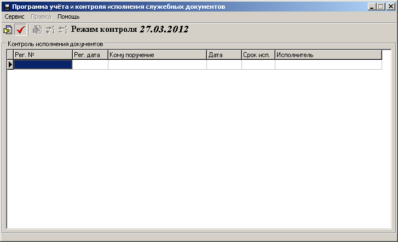Open the Помощь menu

[x=68, y=16]
